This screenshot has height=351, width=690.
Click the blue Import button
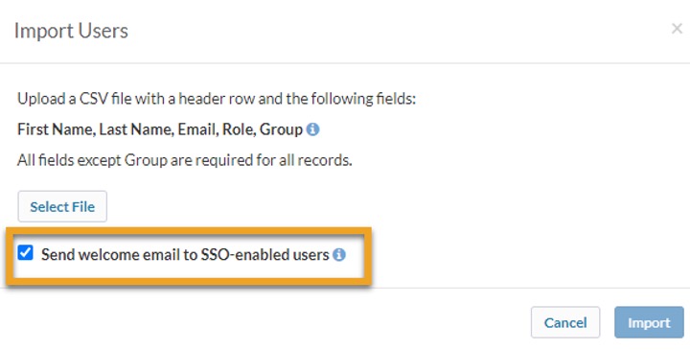[649, 322]
